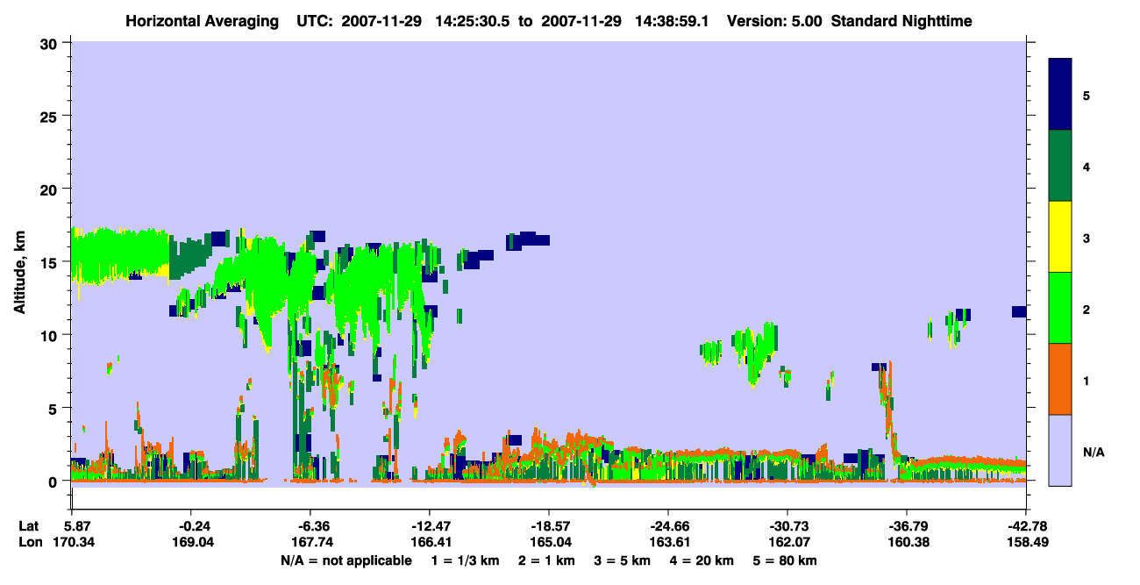Image resolution: width=1140 pixels, height=585 pixels.
Task: Click latitude value -42.78
Action: pos(1025,526)
